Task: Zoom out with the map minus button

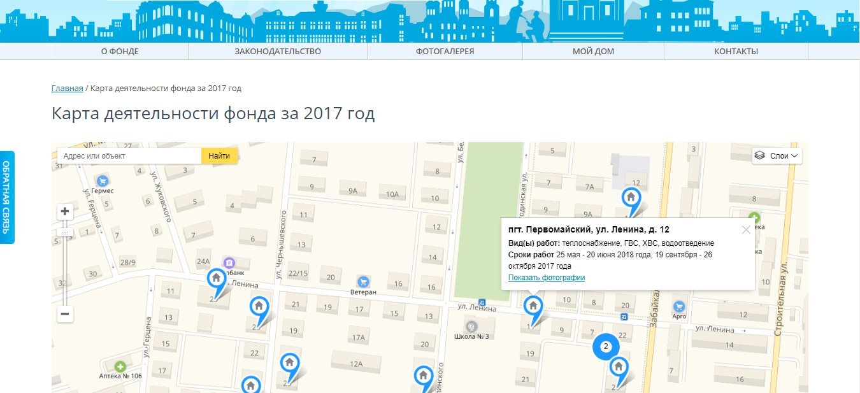Action: pyautogui.click(x=65, y=313)
